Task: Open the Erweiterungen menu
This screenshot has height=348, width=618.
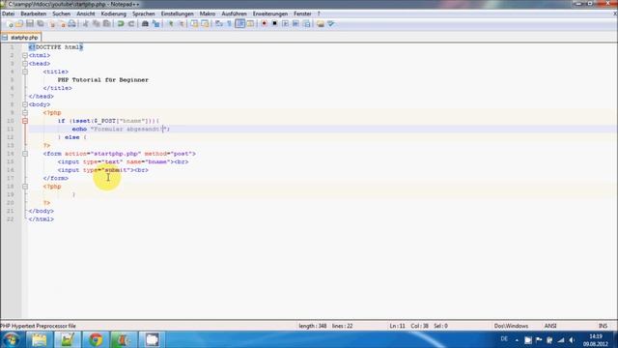Action: pos(270,14)
